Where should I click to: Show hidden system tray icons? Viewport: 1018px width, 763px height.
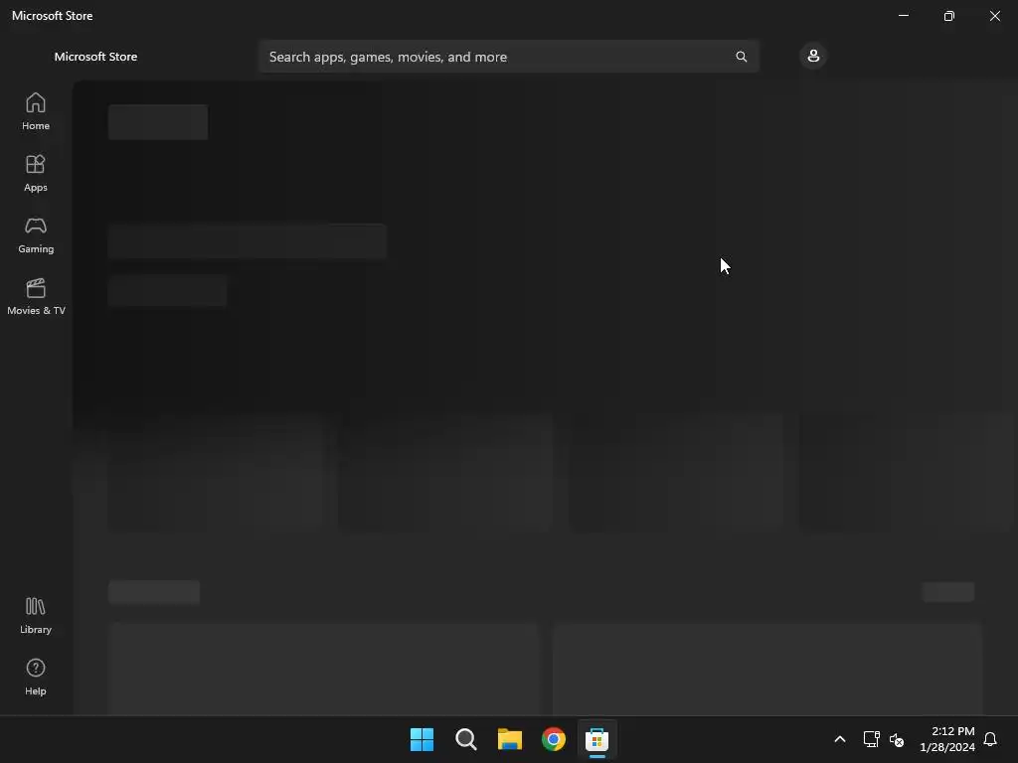tap(839, 739)
